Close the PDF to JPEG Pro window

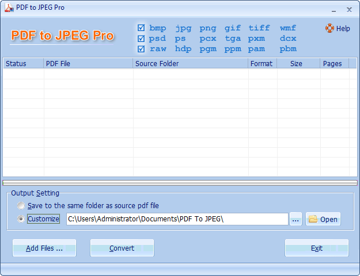click(x=349, y=9)
